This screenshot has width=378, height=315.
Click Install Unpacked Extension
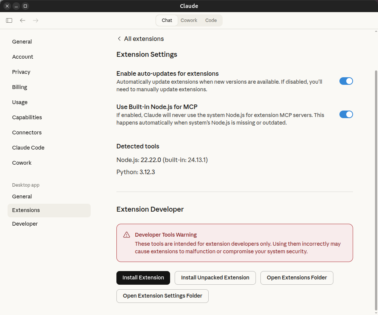point(215,278)
